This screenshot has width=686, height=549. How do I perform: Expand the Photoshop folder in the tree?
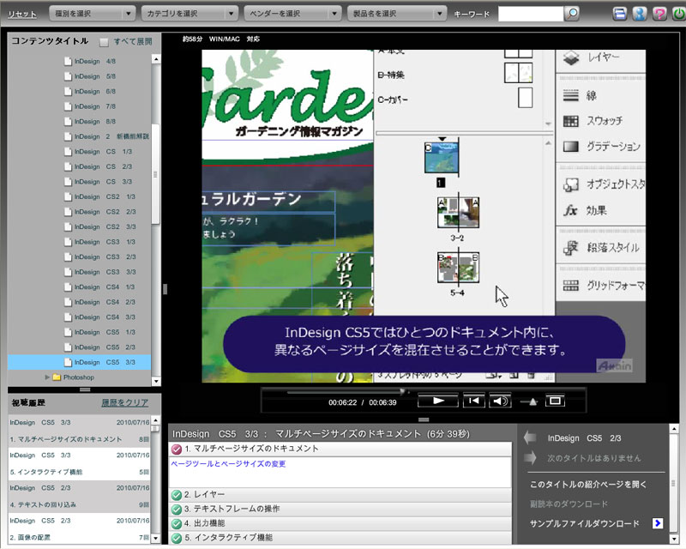(x=48, y=377)
